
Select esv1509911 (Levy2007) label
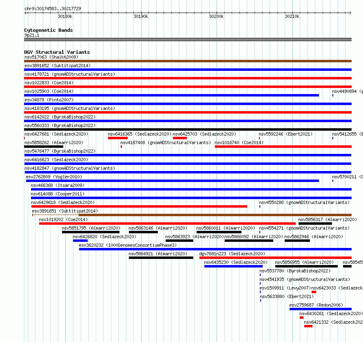point(285,288)
